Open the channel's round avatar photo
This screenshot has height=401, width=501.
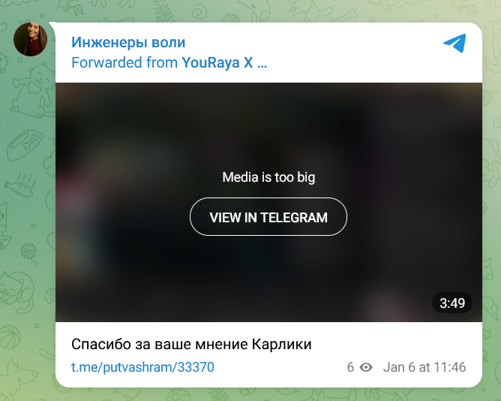coord(30,39)
